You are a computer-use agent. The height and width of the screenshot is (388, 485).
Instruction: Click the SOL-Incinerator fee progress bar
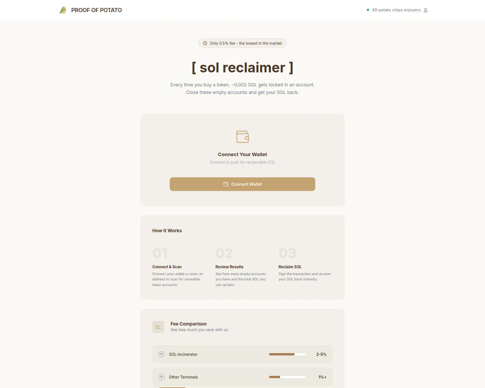(287, 354)
